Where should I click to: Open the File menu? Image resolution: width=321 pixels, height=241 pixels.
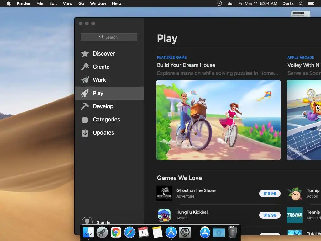(40, 3)
